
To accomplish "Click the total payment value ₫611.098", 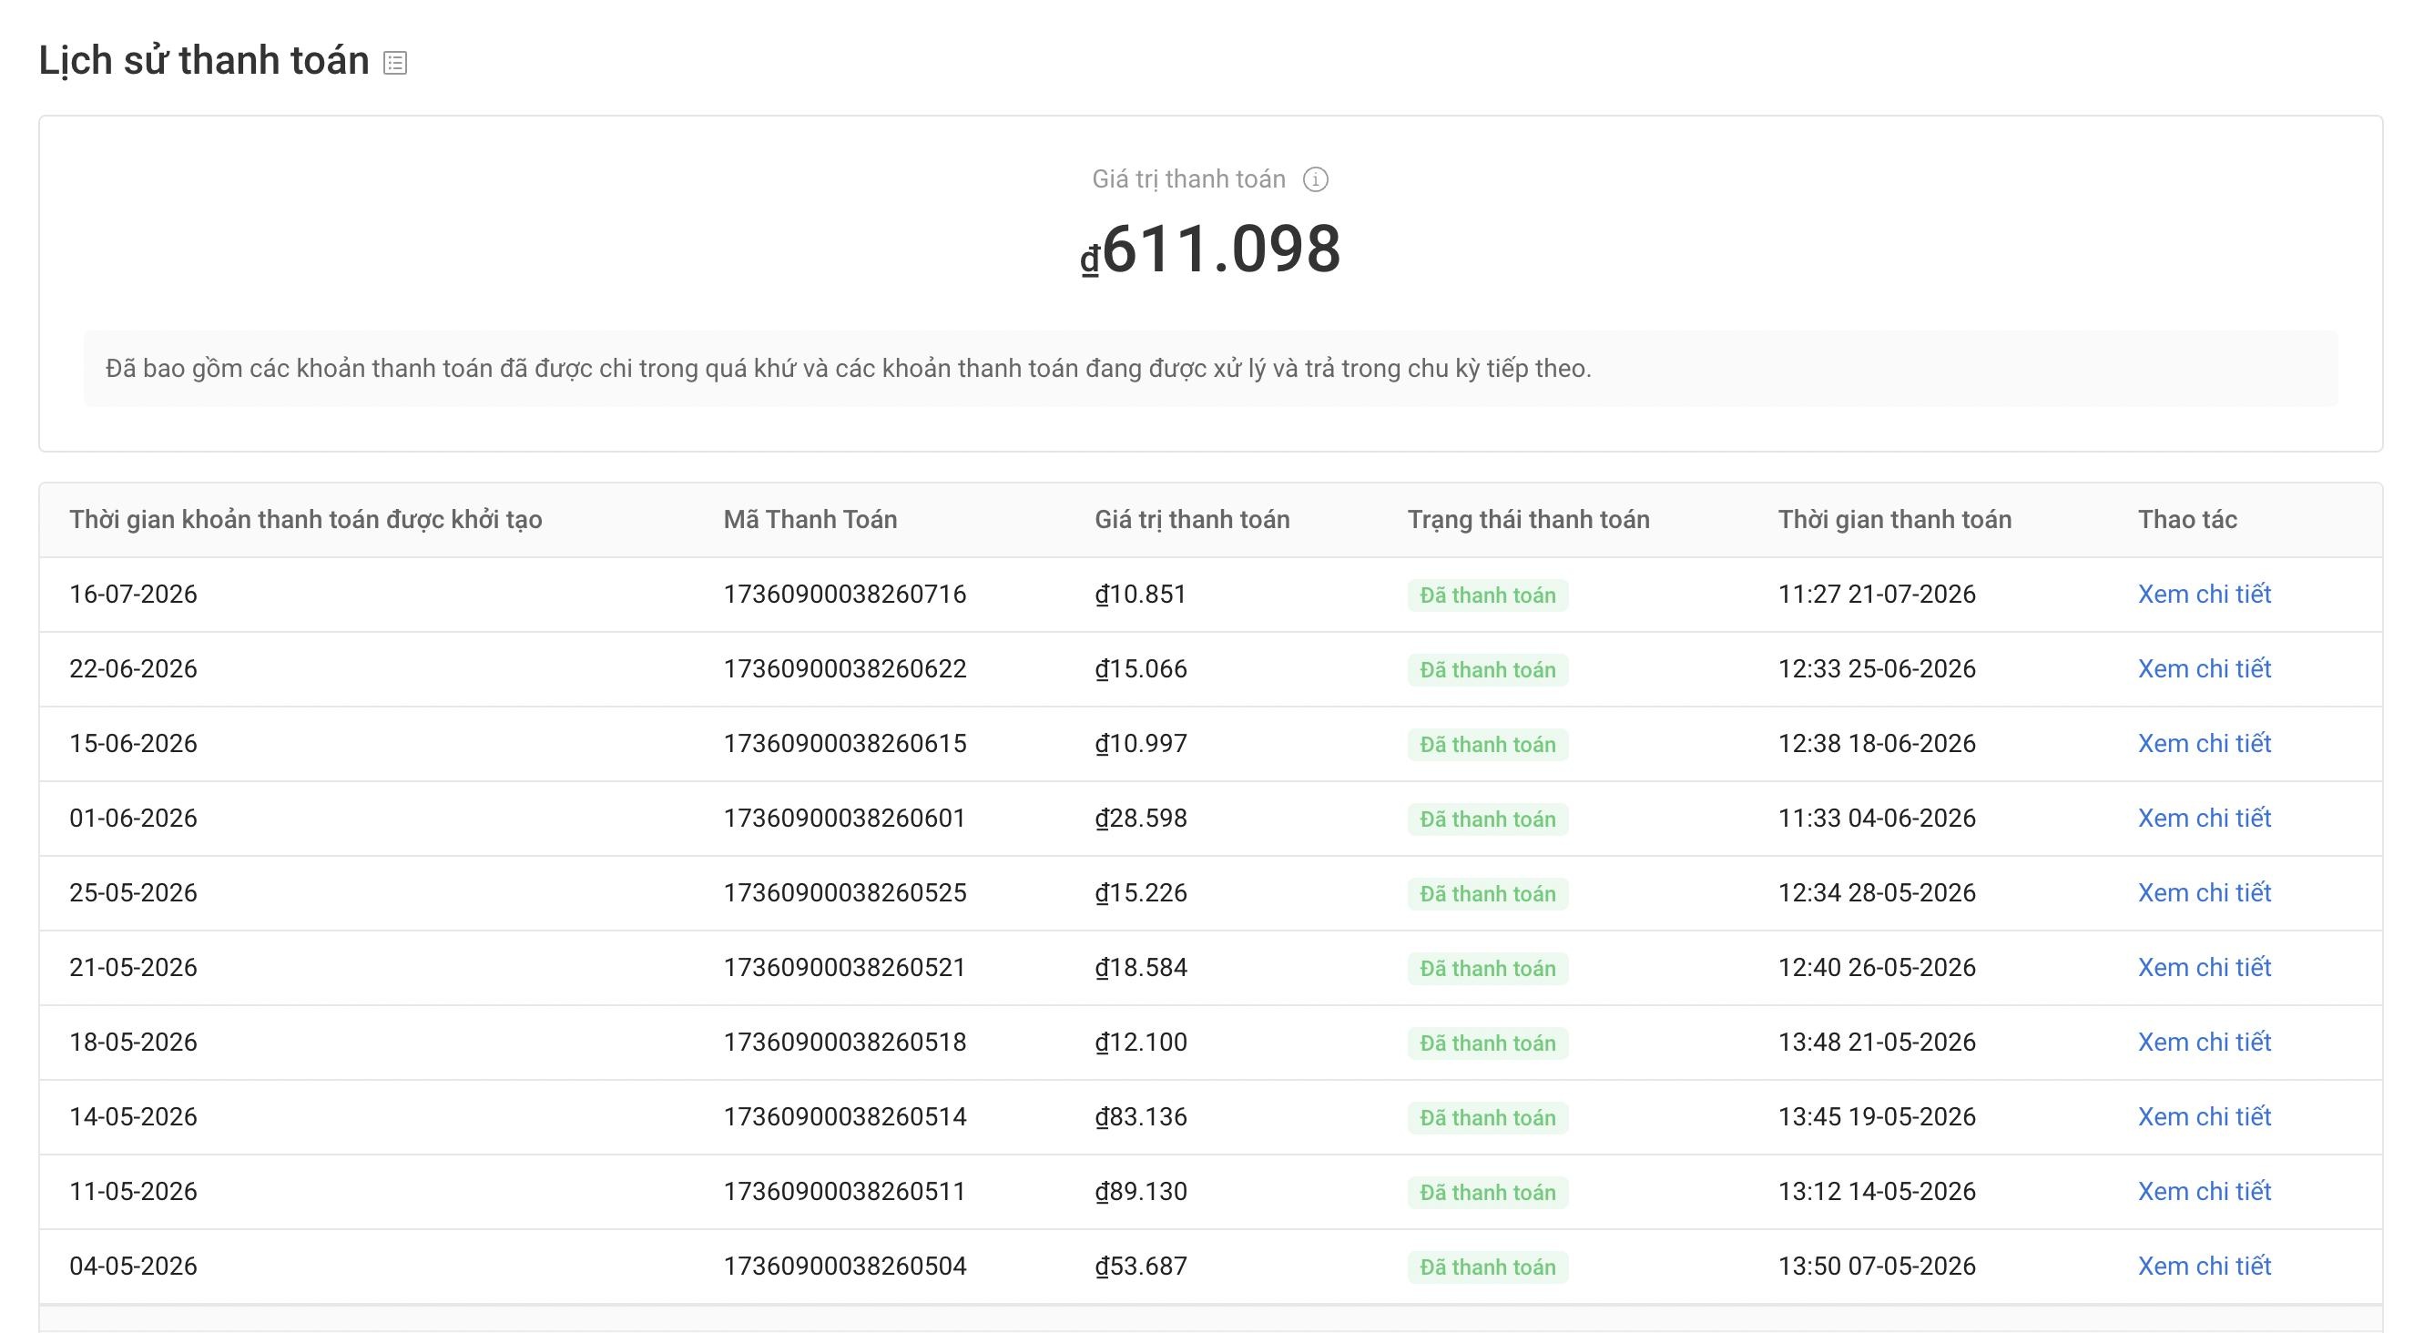I will point(1210,249).
